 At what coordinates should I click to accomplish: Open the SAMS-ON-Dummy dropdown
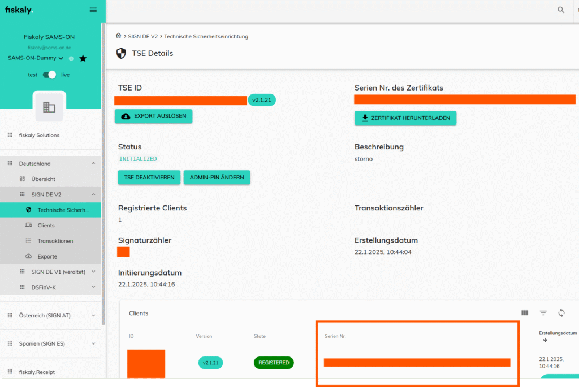point(35,58)
